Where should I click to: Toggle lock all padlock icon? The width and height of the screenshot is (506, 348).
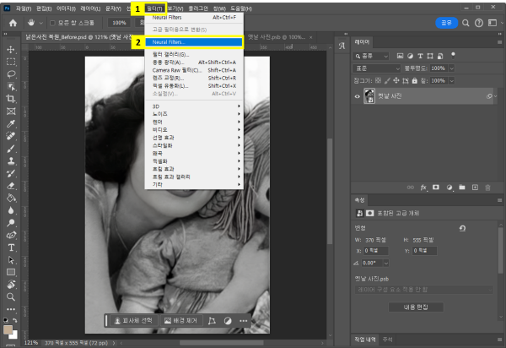pos(415,80)
